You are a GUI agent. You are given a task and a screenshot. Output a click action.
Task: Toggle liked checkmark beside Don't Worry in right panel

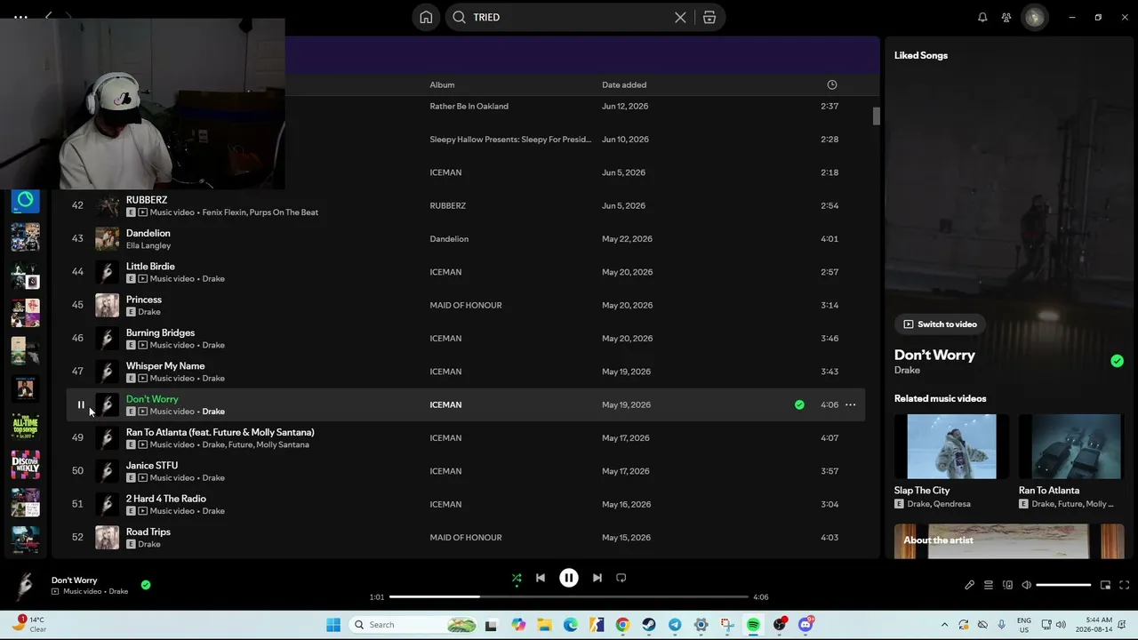pyautogui.click(x=1117, y=361)
